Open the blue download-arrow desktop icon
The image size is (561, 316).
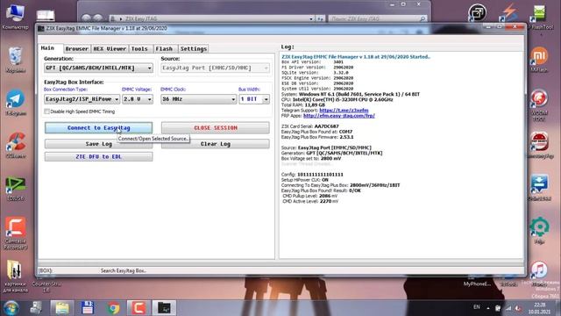(x=540, y=187)
